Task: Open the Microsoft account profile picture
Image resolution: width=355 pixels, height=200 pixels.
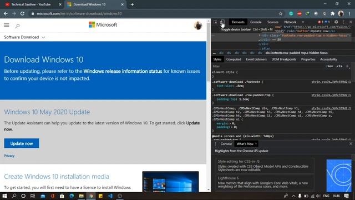Action: click(x=198, y=26)
